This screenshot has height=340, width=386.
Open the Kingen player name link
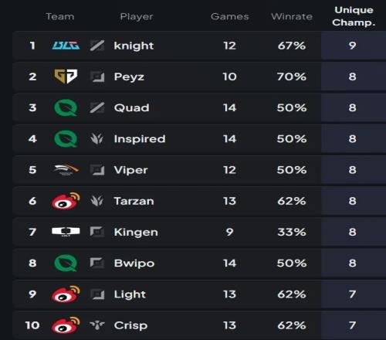point(136,232)
